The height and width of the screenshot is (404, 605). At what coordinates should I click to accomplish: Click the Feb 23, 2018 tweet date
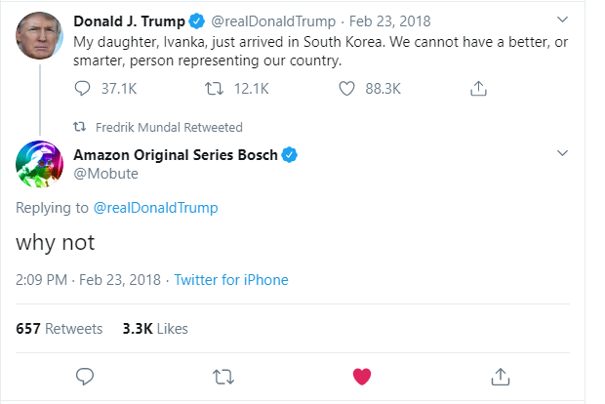click(389, 21)
